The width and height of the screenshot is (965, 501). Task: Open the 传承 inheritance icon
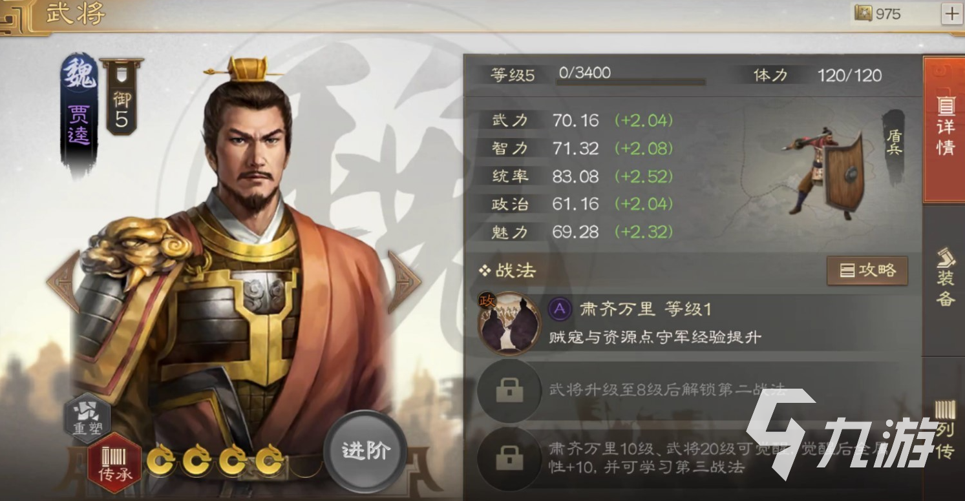point(114,462)
